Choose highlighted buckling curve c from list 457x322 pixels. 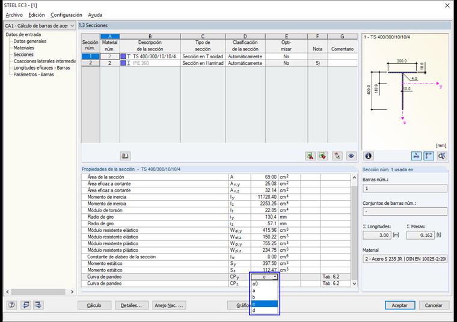(265, 303)
